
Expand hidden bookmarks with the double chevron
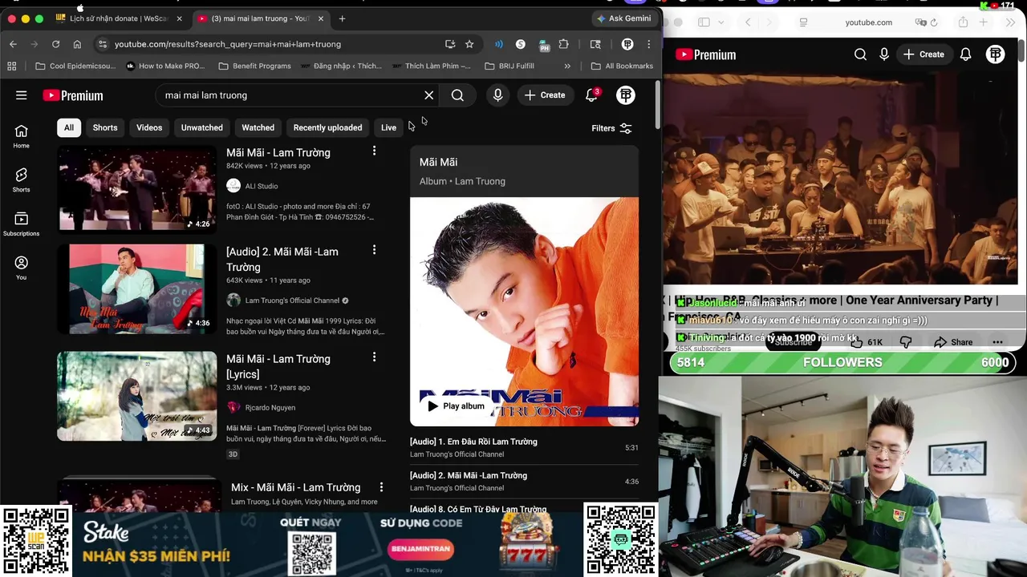[x=567, y=66]
